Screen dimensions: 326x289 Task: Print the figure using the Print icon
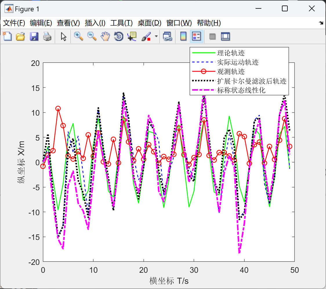pos(47,36)
